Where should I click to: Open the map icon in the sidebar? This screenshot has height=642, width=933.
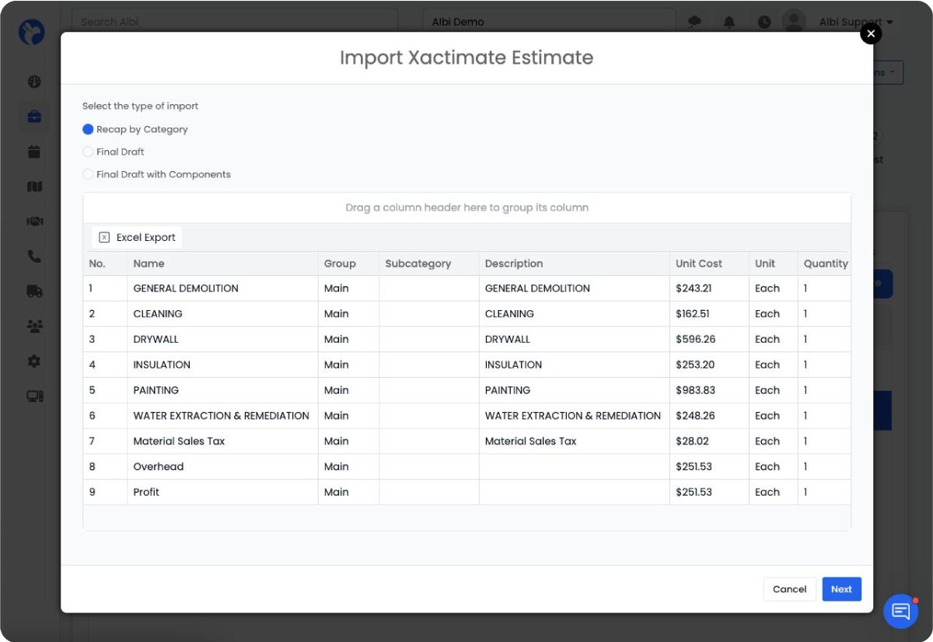[31, 187]
